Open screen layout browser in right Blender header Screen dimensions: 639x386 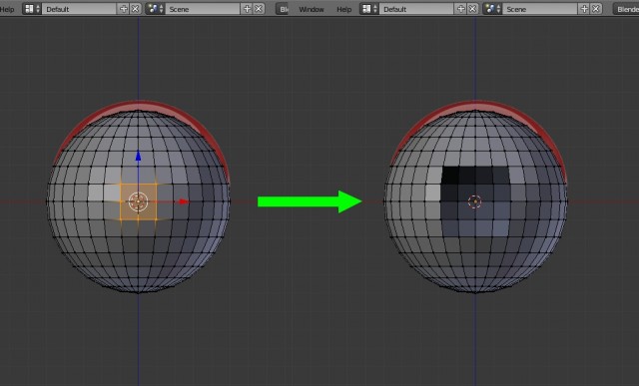tap(369, 9)
